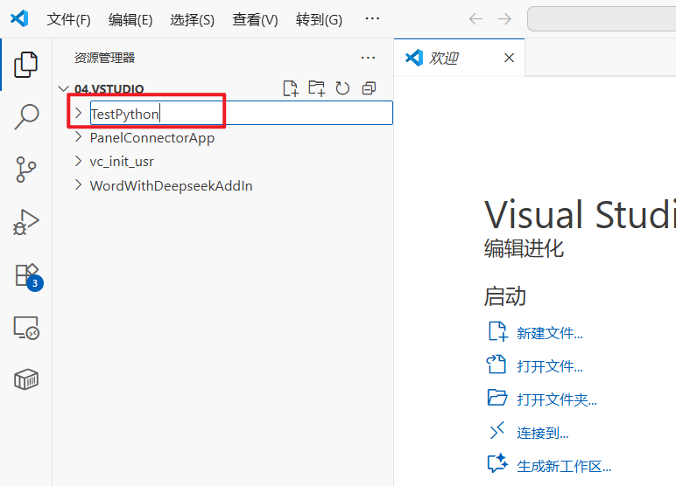Screen dimensions: 676x486
Task: Click the 连接到 remote icon
Action: [x=497, y=430]
